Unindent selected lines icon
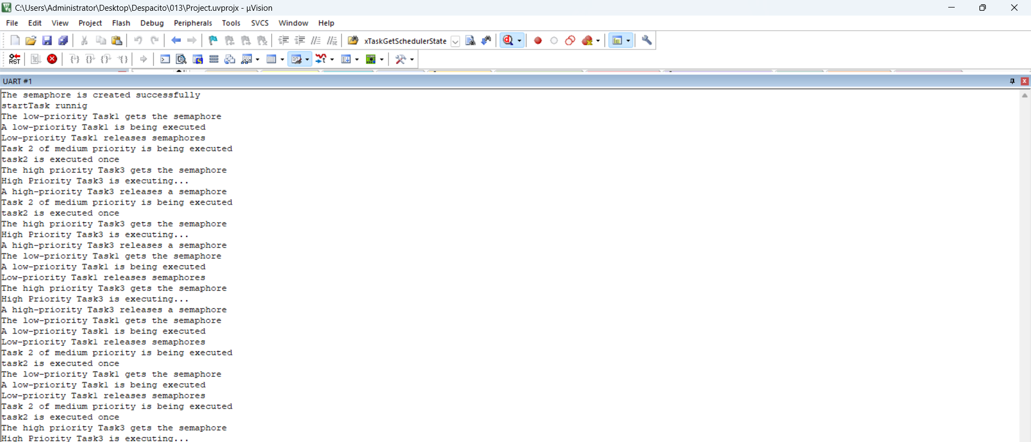1031x442 pixels. click(300, 40)
